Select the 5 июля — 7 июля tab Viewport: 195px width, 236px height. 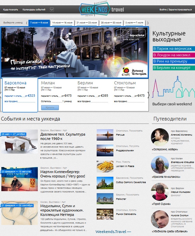pyautogui.click(x=134, y=23)
